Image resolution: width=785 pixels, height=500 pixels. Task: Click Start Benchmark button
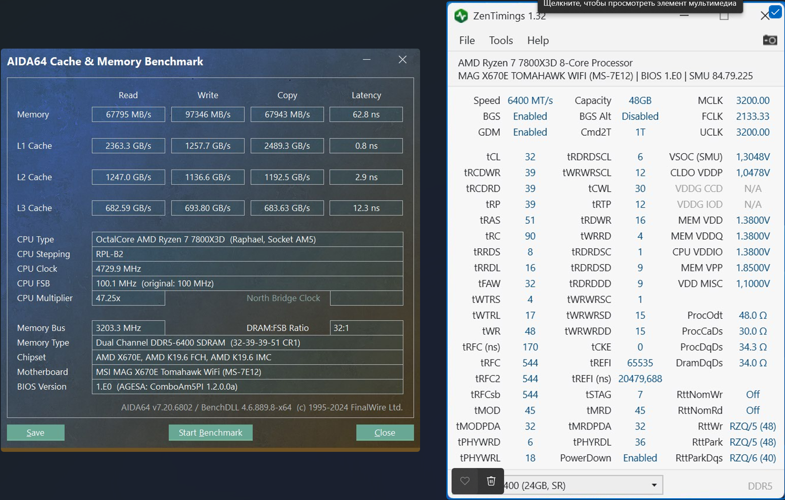click(210, 433)
